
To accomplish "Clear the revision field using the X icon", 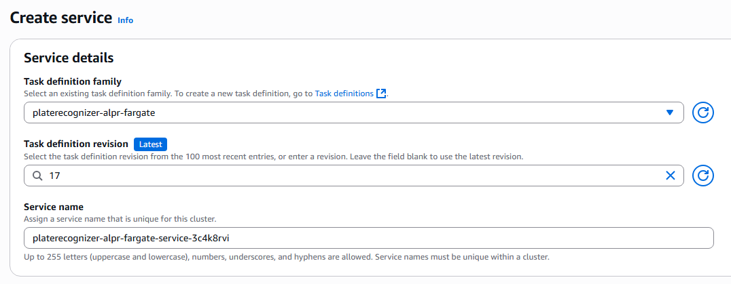I will 670,176.
